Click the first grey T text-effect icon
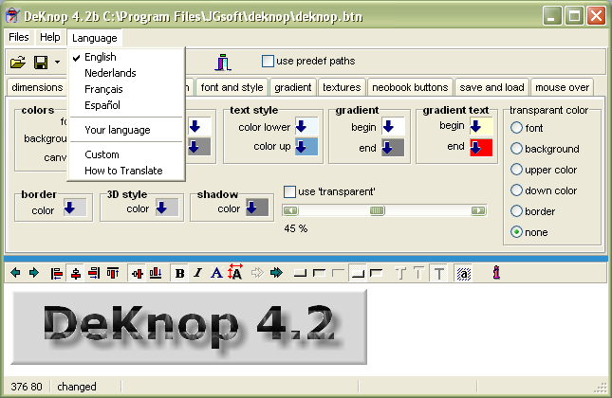 [x=400, y=273]
